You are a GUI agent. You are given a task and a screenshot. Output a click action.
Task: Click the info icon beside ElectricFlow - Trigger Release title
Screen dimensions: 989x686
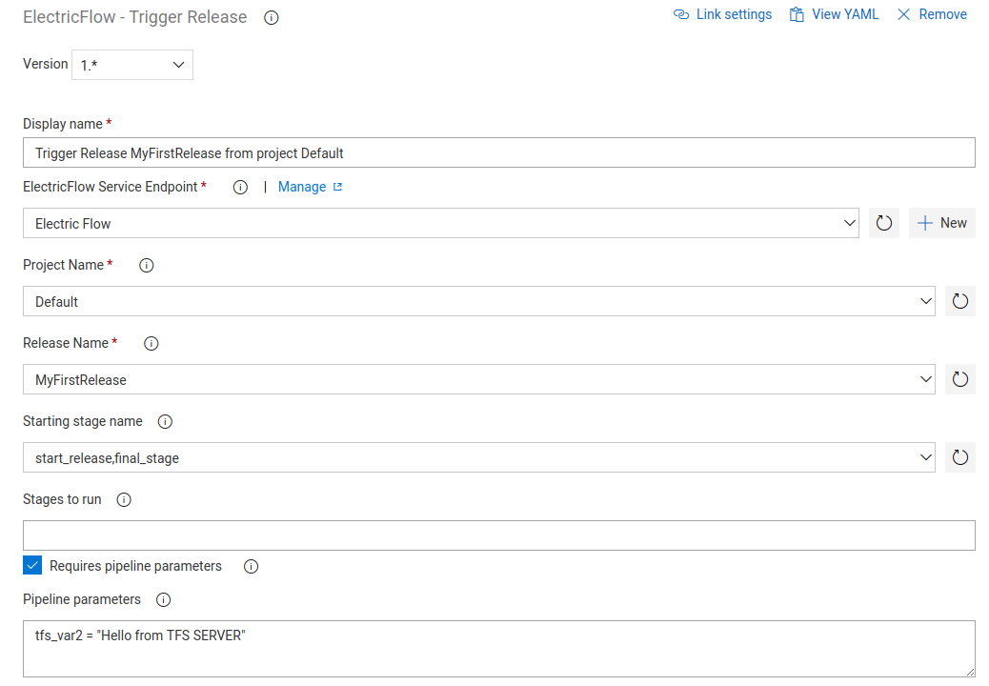click(272, 18)
